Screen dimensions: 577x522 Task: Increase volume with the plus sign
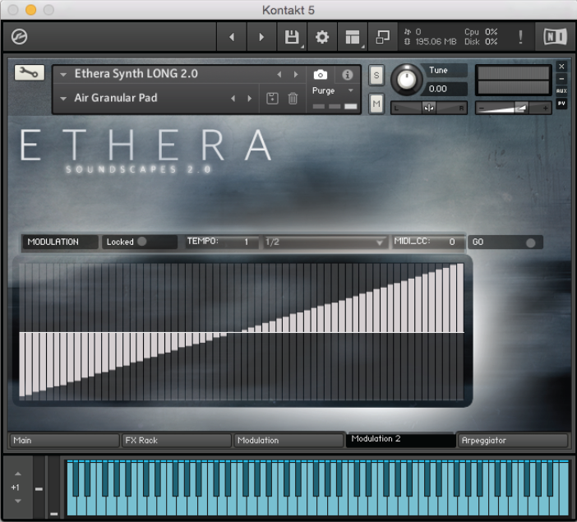tap(545, 109)
